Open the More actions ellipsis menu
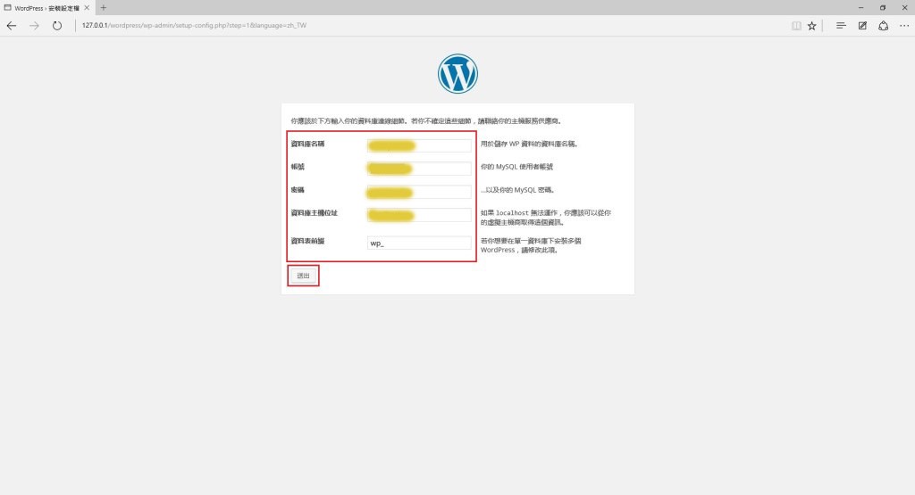This screenshot has width=915, height=495. pyautogui.click(x=904, y=26)
